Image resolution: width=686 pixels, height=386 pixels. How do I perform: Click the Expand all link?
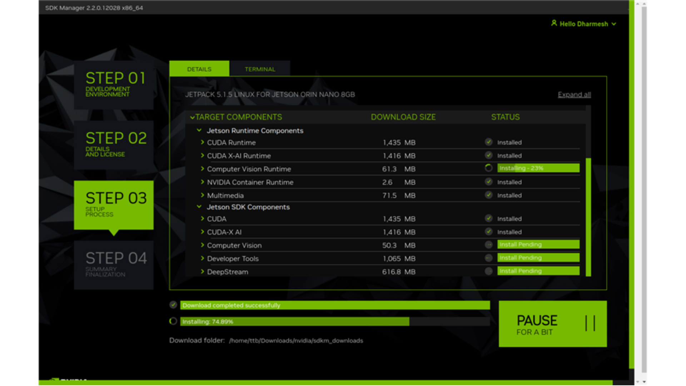coord(574,94)
